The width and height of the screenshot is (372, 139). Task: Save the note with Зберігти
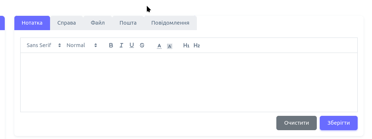tap(339, 123)
